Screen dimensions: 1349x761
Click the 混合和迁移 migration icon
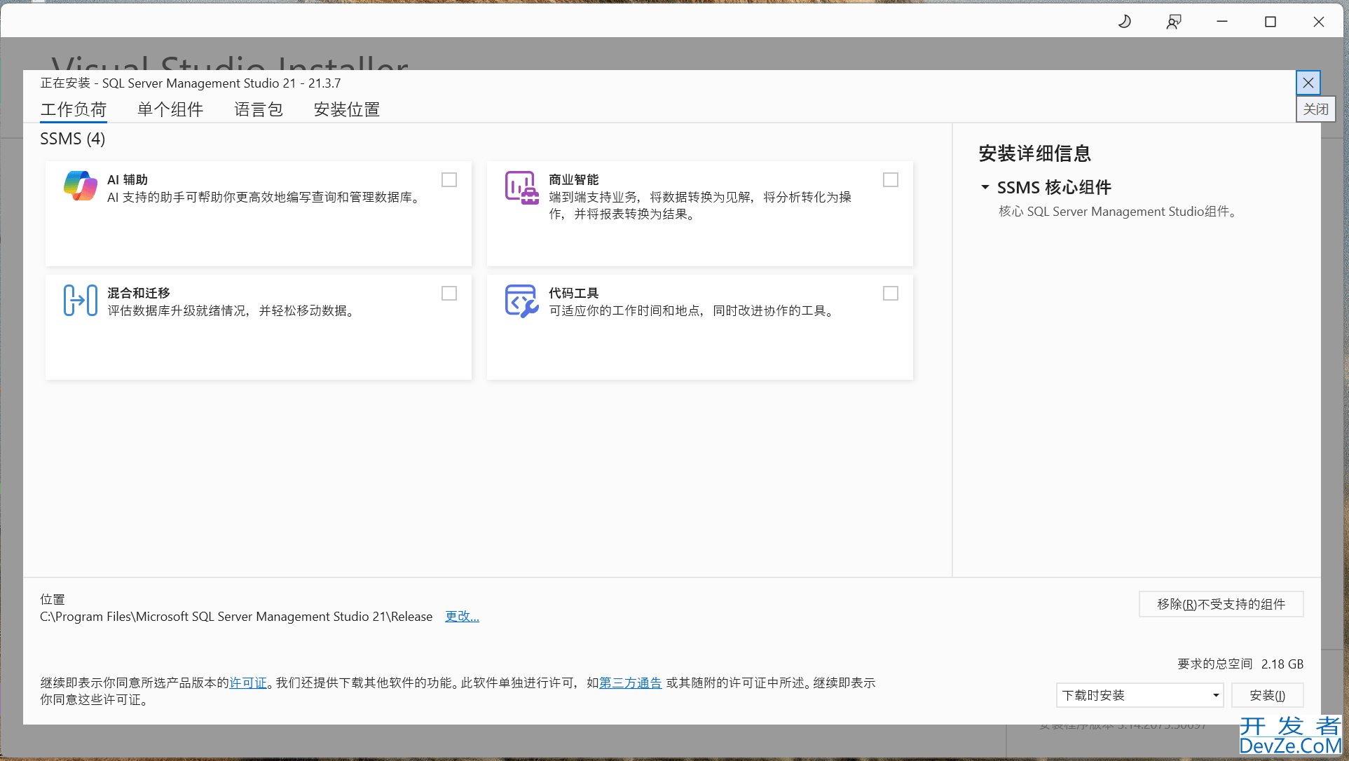(x=81, y=301)
